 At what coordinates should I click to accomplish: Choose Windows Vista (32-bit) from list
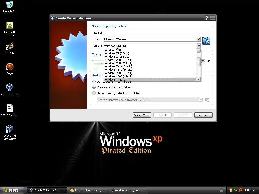[x=150, y=66]
